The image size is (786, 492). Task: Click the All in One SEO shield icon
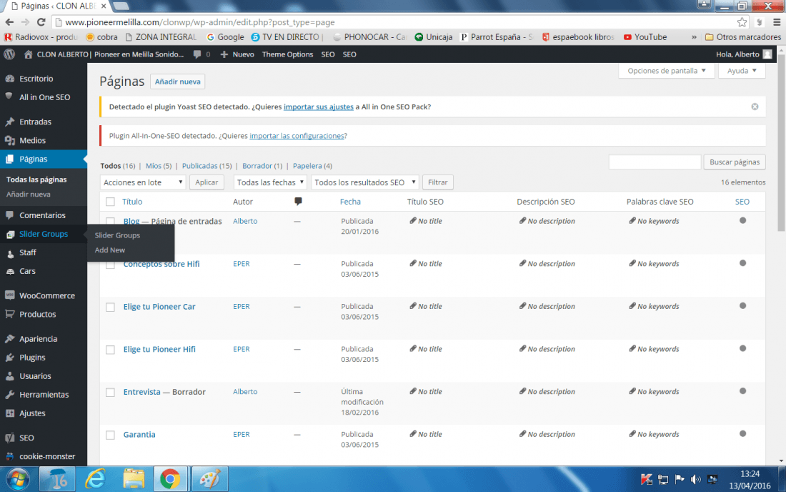pos(9,97)
